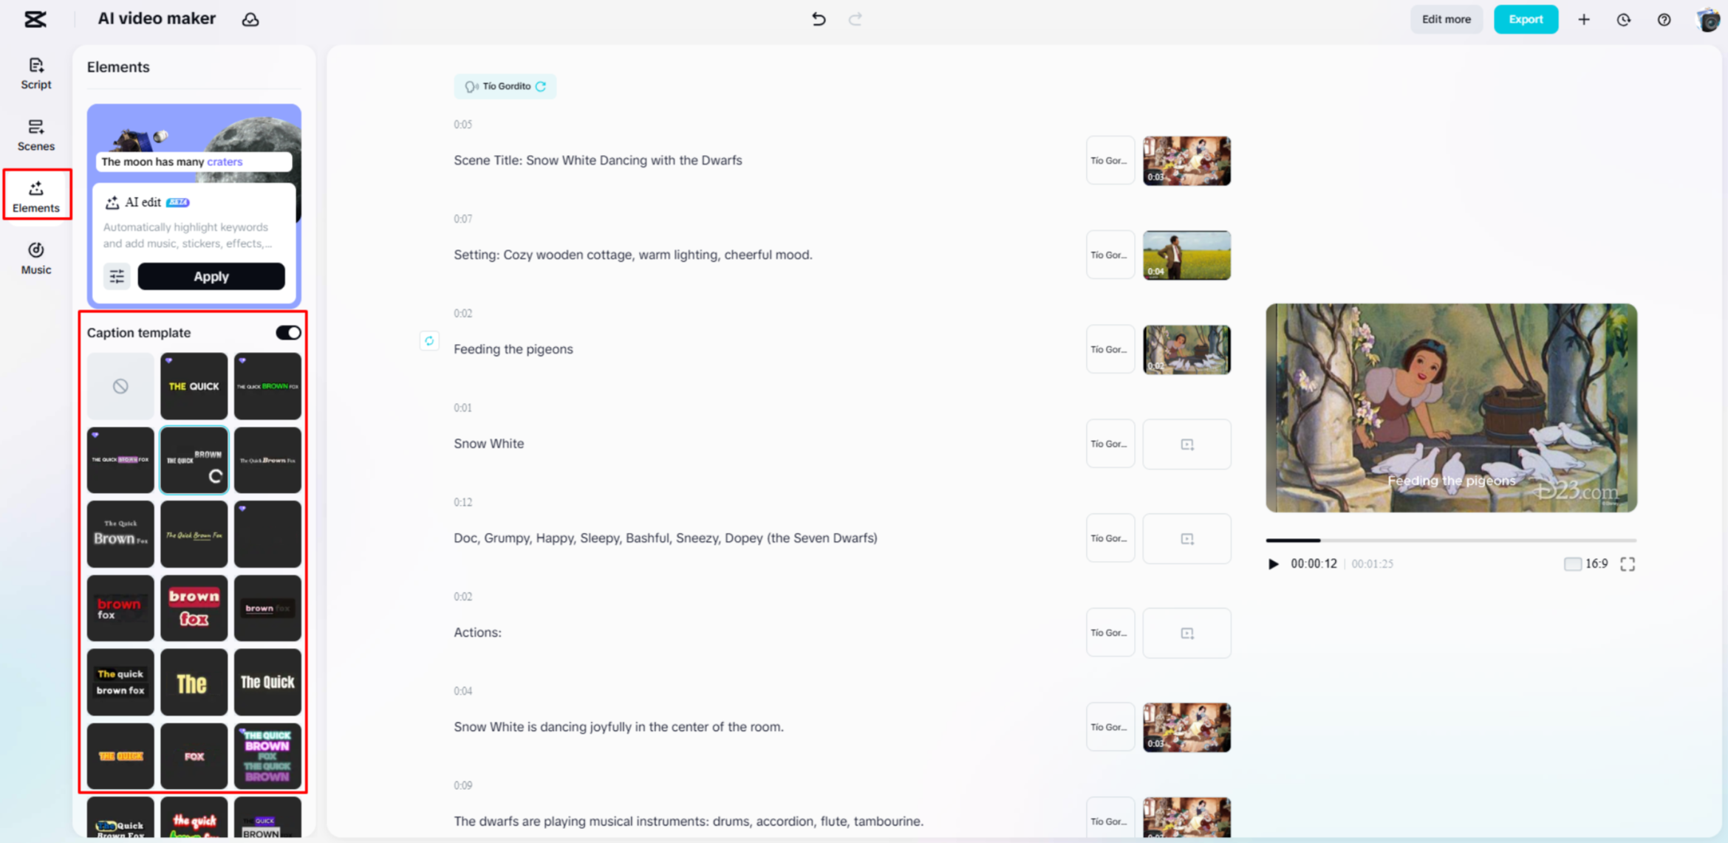Enter fullscreen preview mode
Screen dimensions: 1728x843
pos(1628,564)
